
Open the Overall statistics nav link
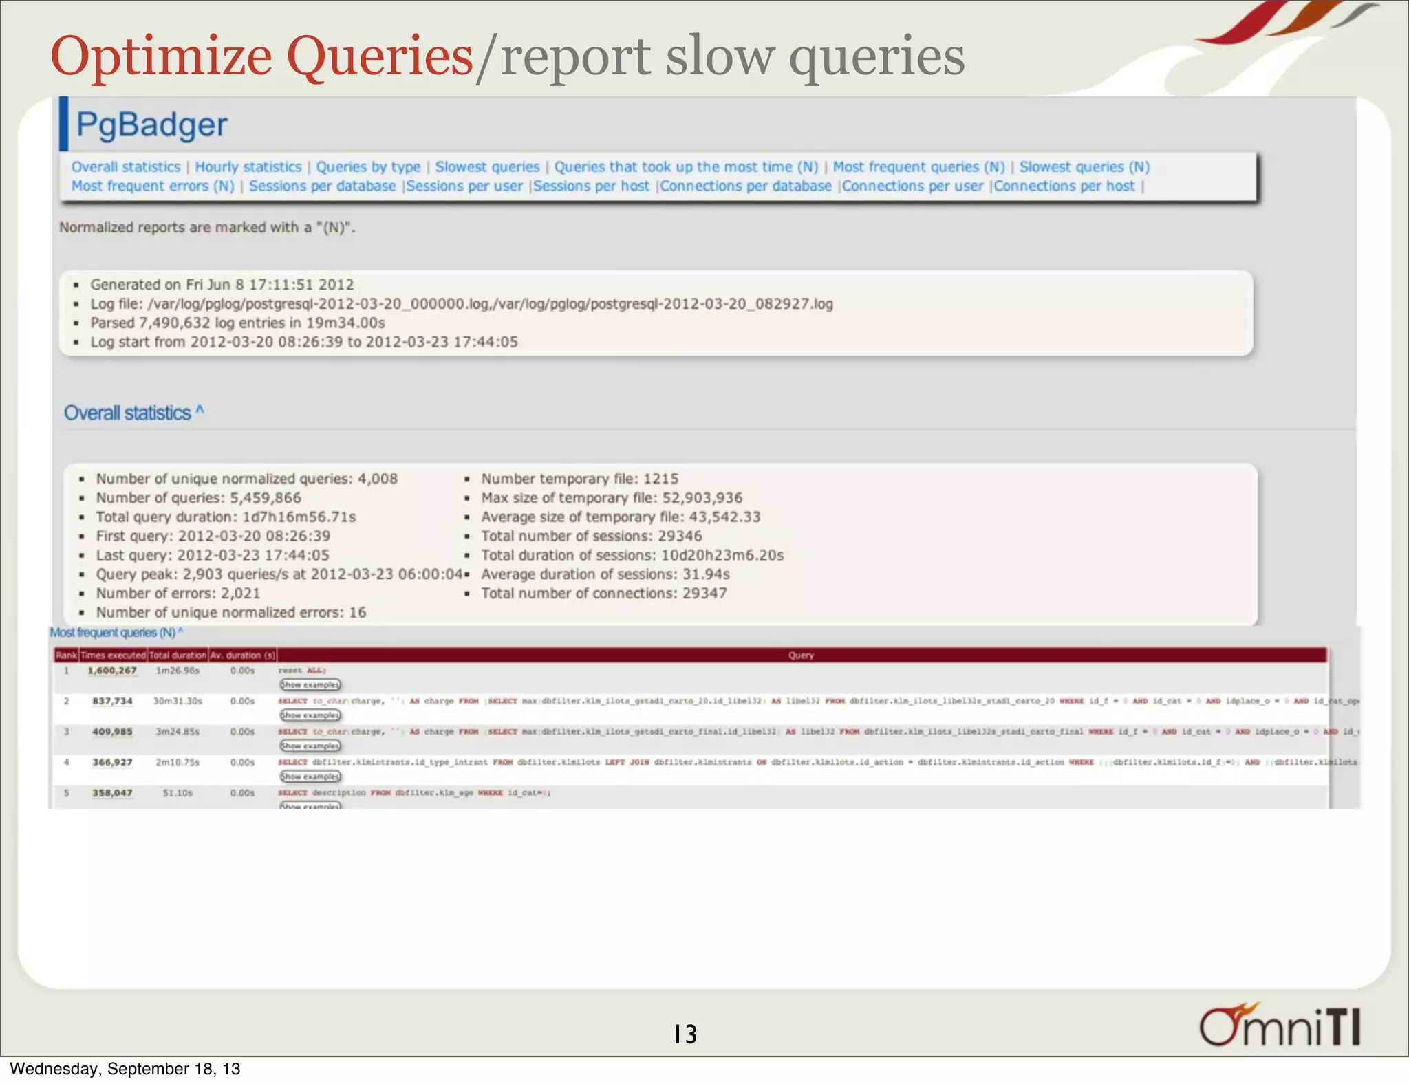coord(126,167)
